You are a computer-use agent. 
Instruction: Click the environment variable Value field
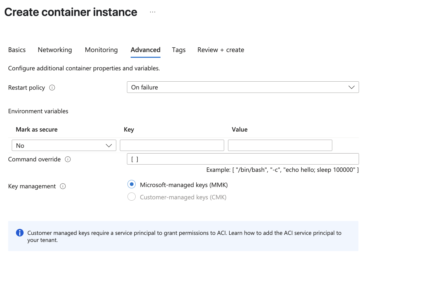(280, 145)
